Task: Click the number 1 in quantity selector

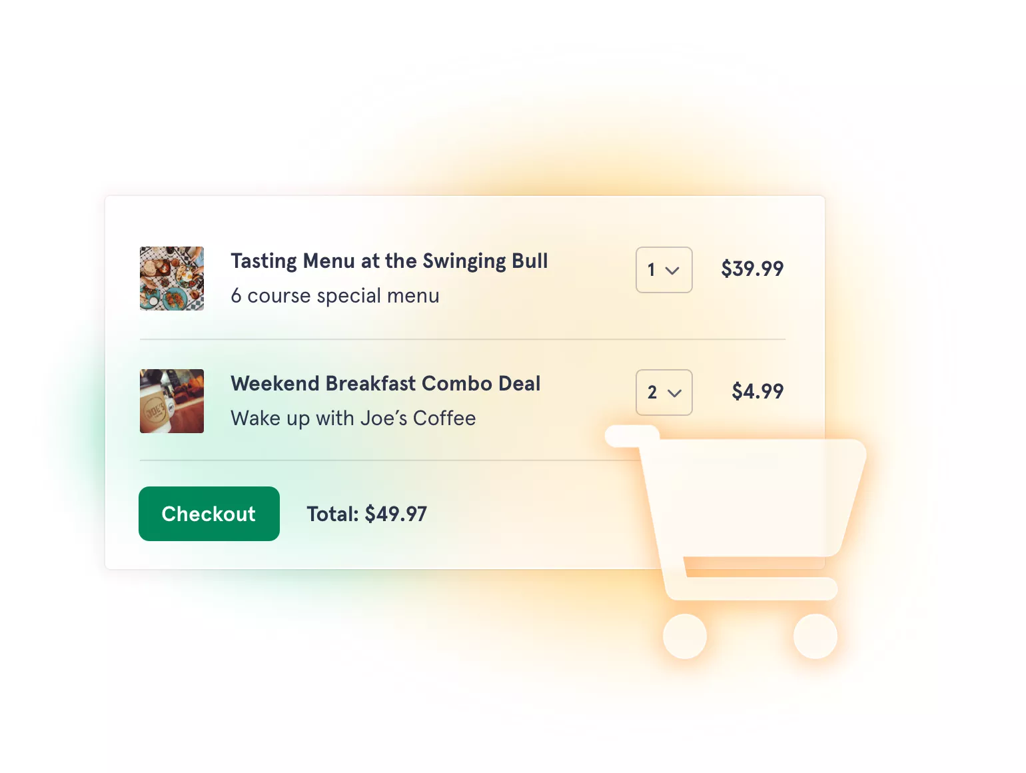Action: [652, 270]
